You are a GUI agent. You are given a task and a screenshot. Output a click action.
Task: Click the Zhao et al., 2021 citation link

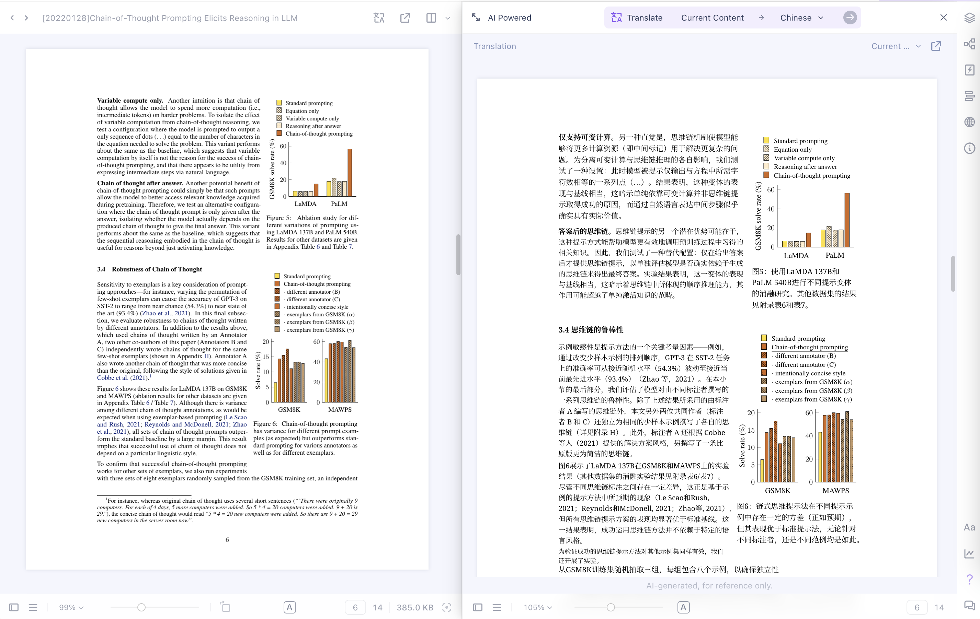tap(165, 313)
